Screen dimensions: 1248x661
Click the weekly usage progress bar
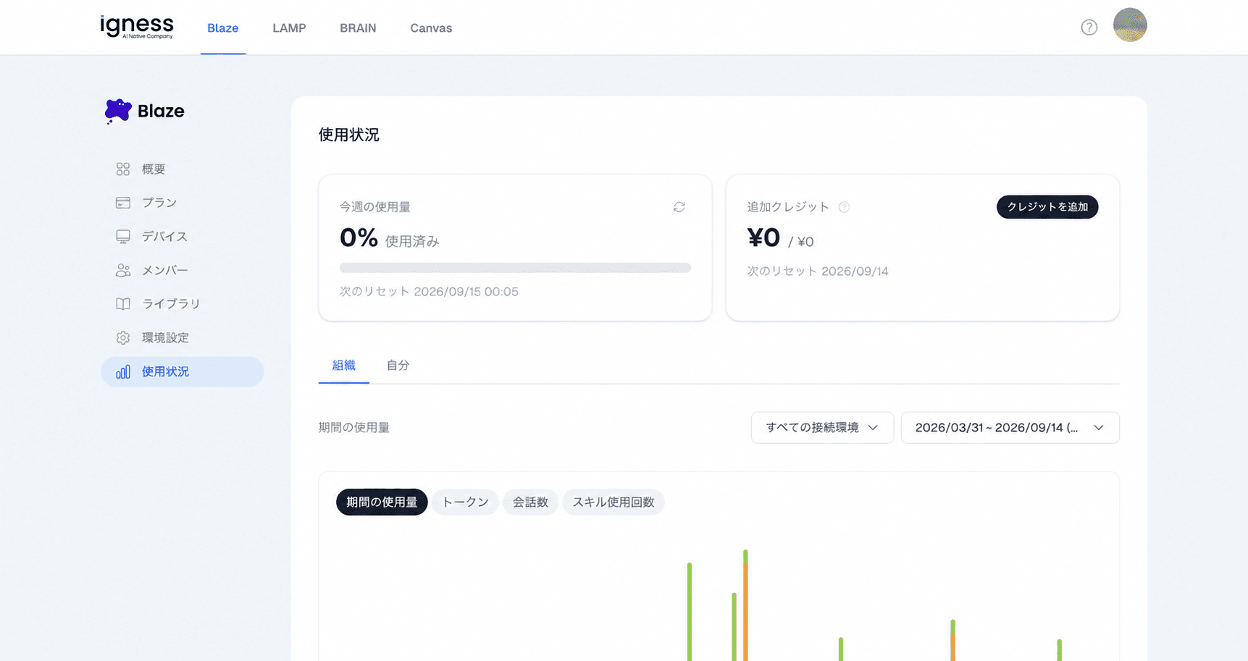[515, 268]
